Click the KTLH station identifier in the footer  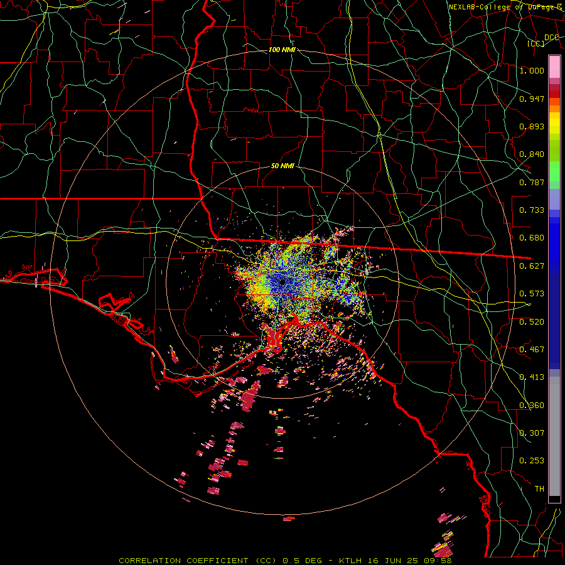coord(350,561)
